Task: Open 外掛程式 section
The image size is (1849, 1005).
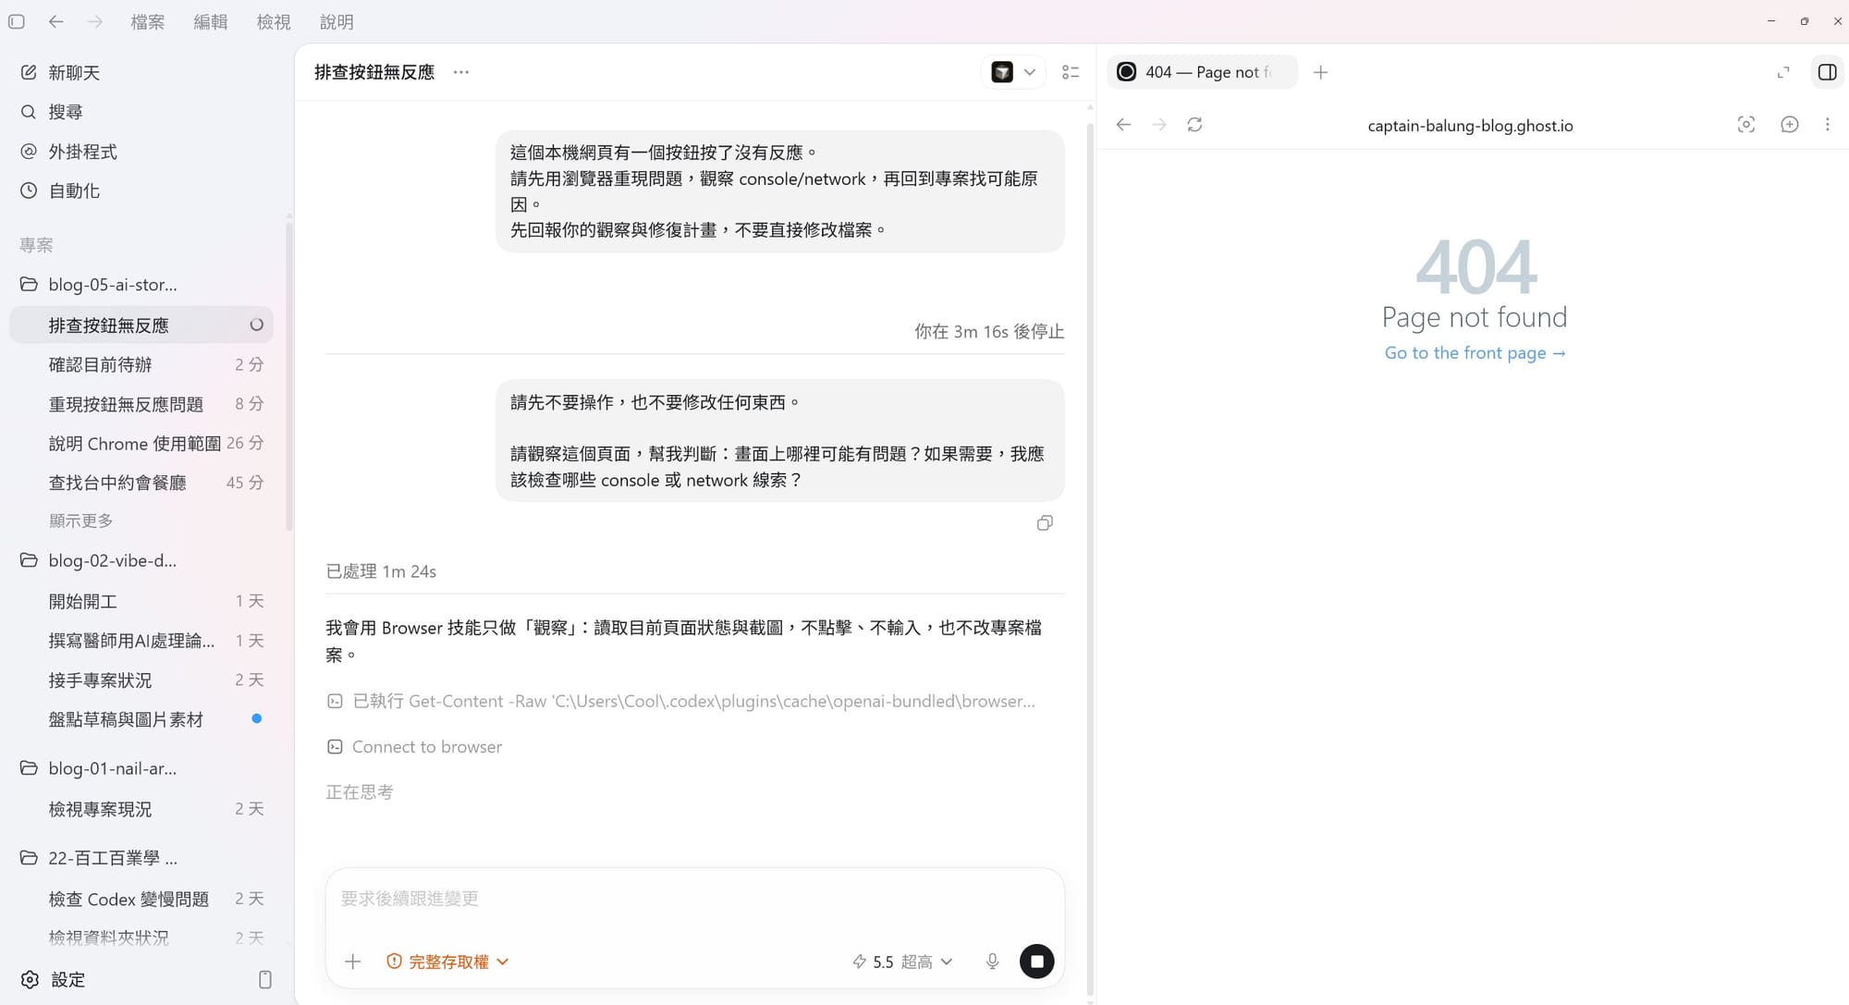Action: (143, 152)
